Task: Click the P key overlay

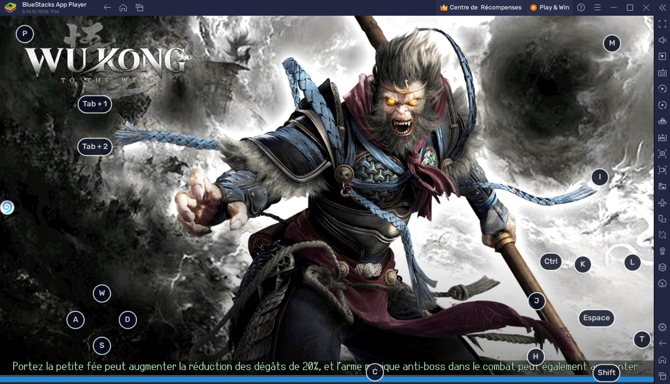Action: tap(25, 34)
